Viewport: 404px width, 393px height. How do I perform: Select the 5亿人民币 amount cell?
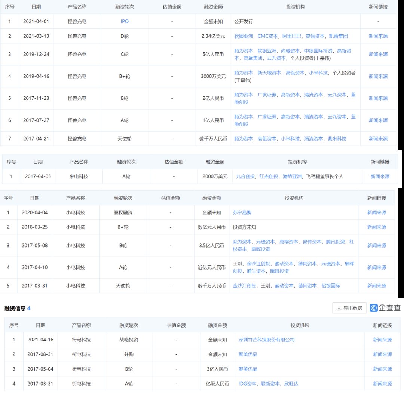pos(213,54)
